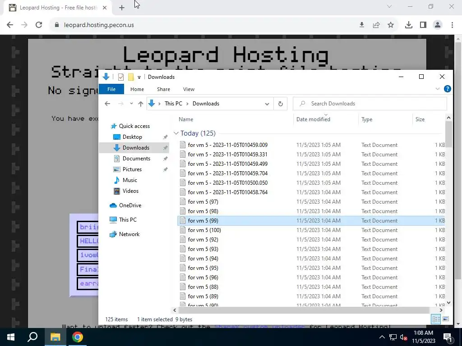The height and width of the screenshot is (346, 462).
Task: Switch to large icons view
Action: click(446, 319)
